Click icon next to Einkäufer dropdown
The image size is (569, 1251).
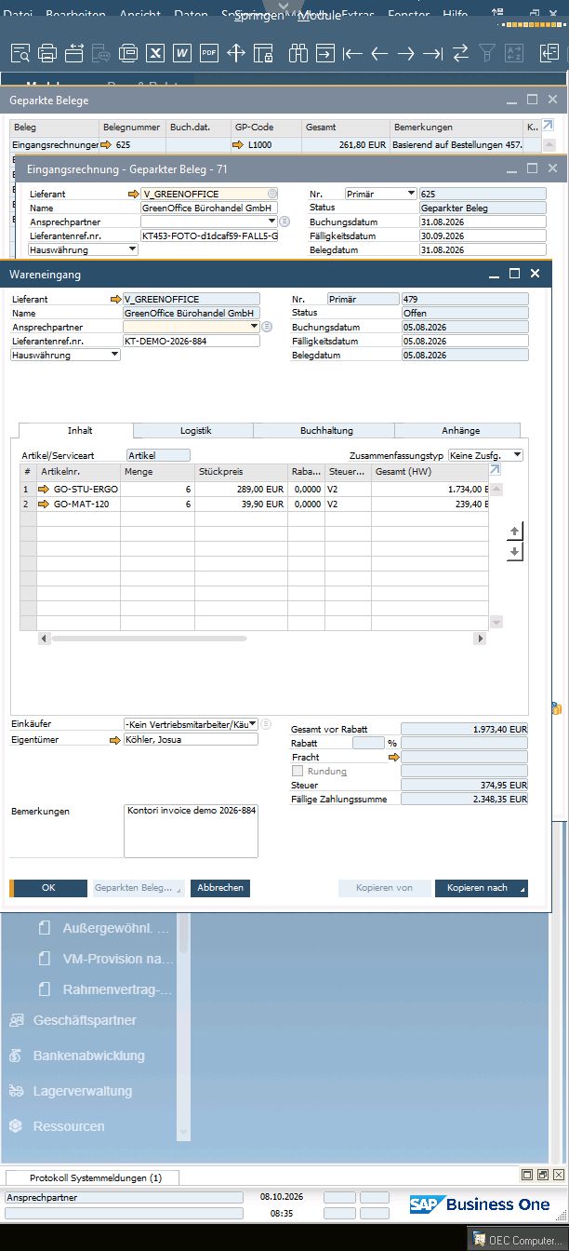coord(266,723)
